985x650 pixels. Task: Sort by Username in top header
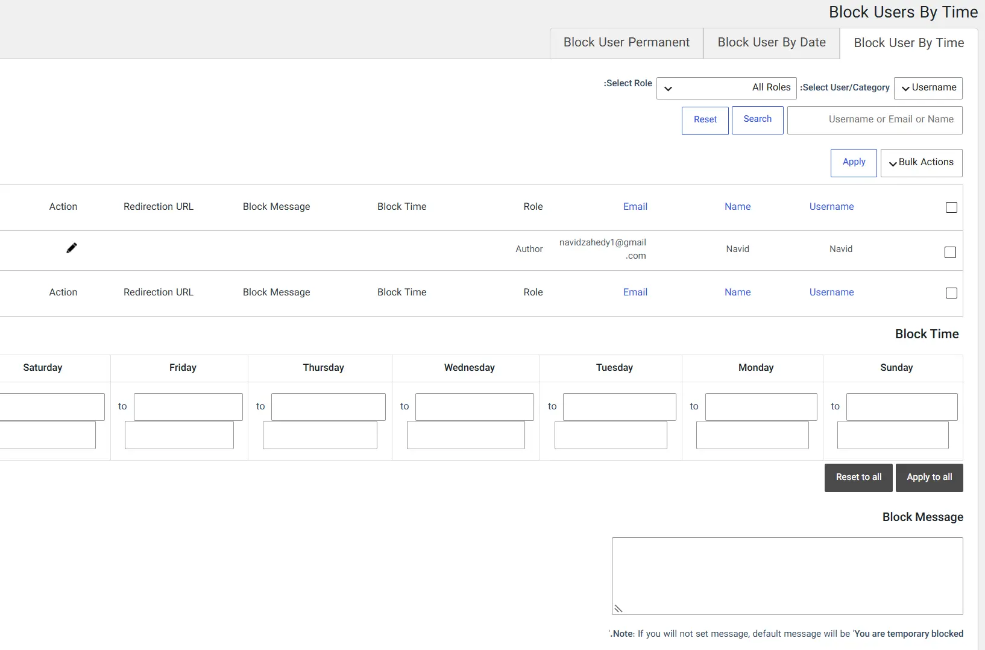[832, 207]
